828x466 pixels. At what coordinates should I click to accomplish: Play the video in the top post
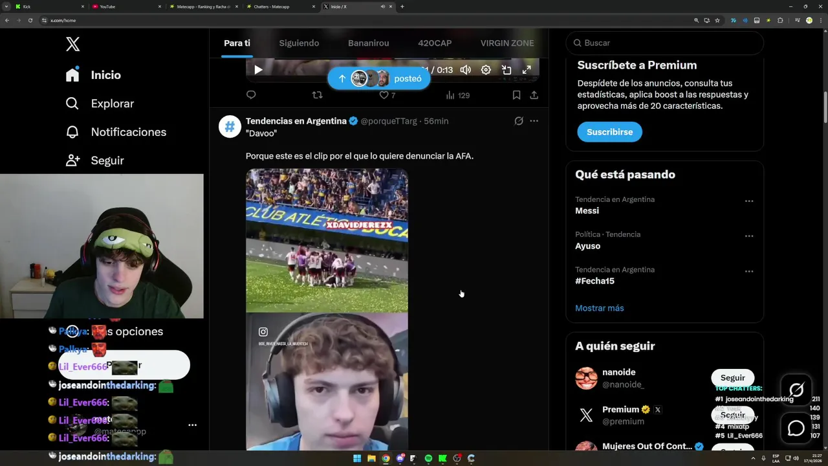(258, 70)
